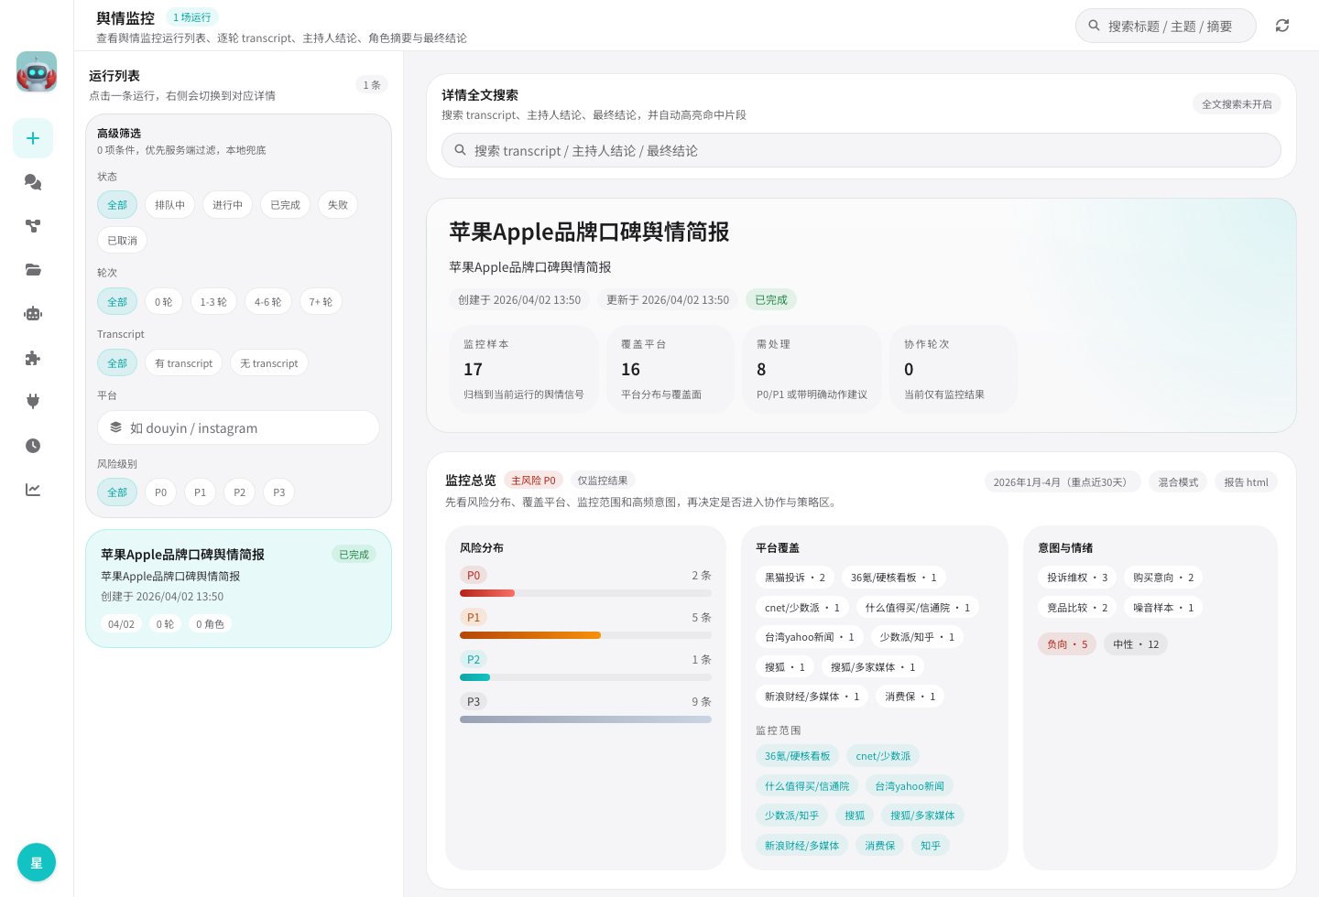This screenshot has height=897, width=1319.
Task: Click the P3 risk distribution bar
Action: coord(585,719)
